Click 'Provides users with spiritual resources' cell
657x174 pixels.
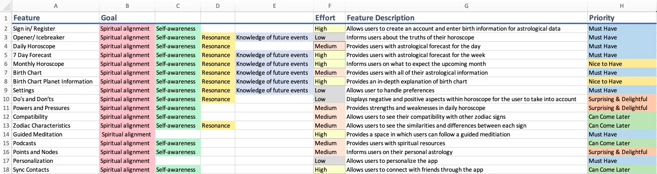click(x=466, y=143)
